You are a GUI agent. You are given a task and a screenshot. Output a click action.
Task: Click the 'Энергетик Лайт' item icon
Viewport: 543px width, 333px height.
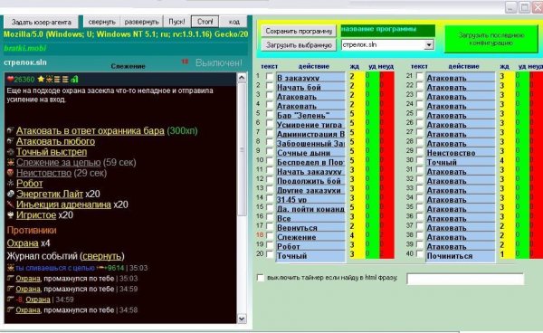[x=10, y=194]
